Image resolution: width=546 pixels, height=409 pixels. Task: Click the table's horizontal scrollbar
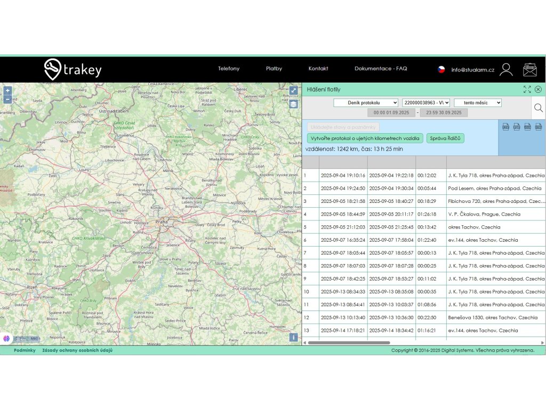(x=349, y=342)
